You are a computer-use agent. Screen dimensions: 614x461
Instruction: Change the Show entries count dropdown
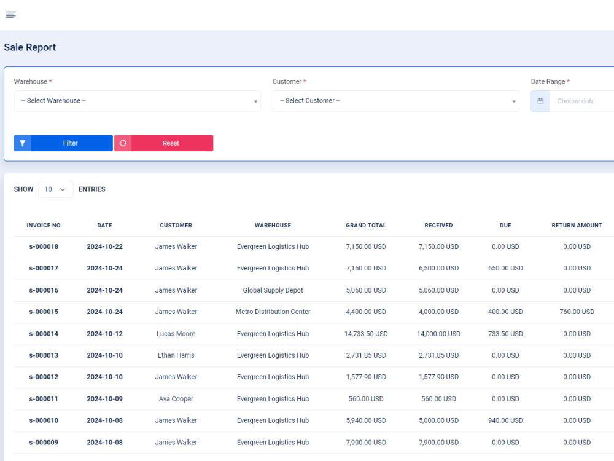click(x=56, y=189)
